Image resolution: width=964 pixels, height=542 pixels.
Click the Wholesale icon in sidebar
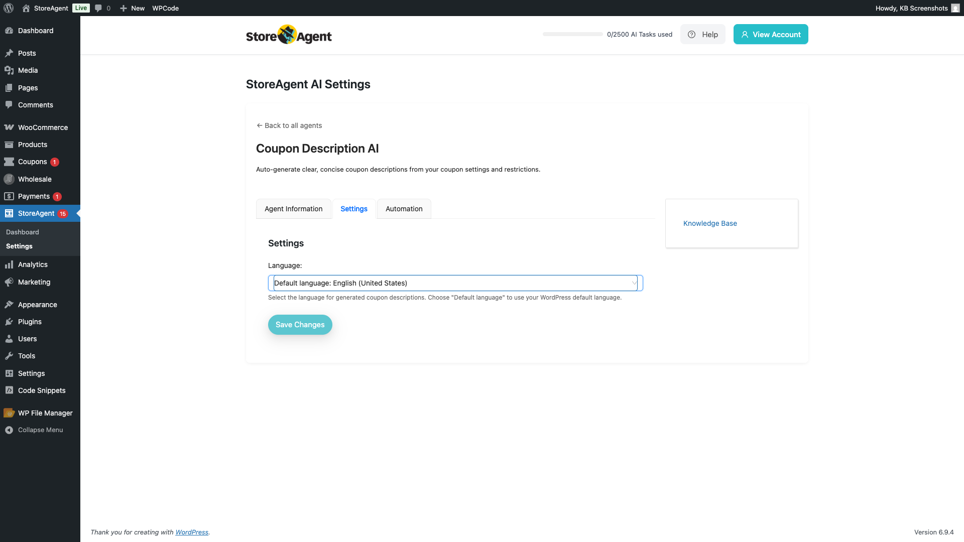click(9, 179)
